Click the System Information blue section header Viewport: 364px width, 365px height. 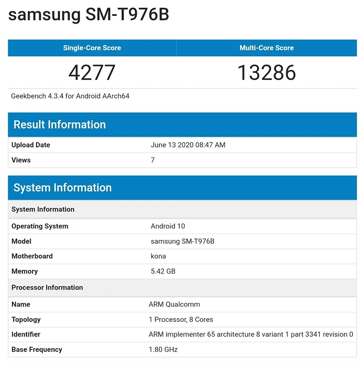(182, 188)
